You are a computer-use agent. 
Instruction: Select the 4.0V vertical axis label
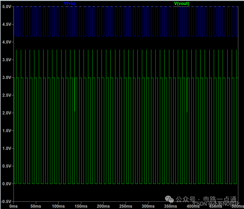[7, 42]
